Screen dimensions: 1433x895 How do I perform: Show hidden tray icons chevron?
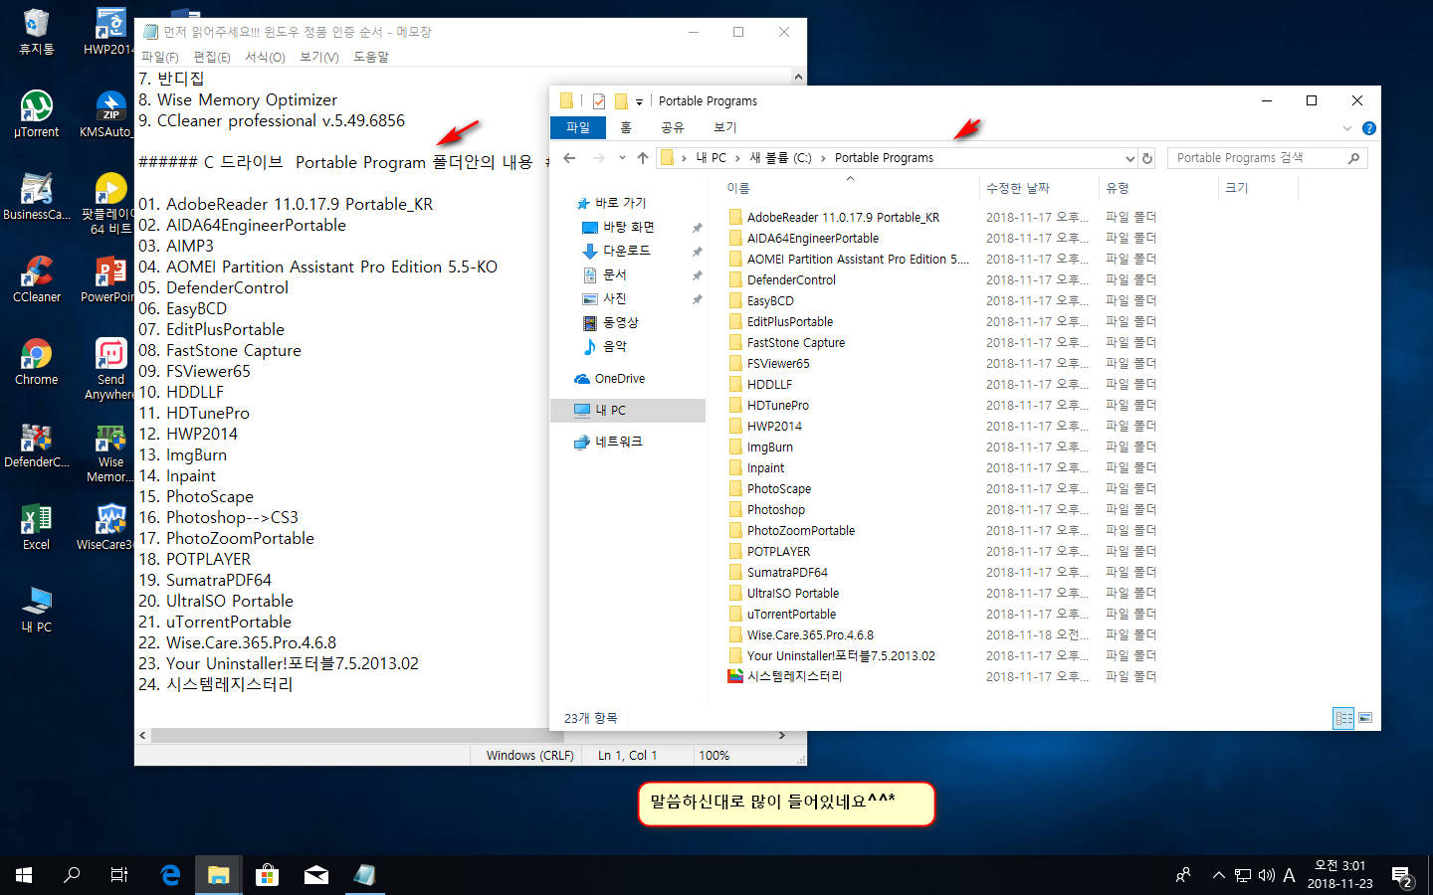coord(1218,875)
